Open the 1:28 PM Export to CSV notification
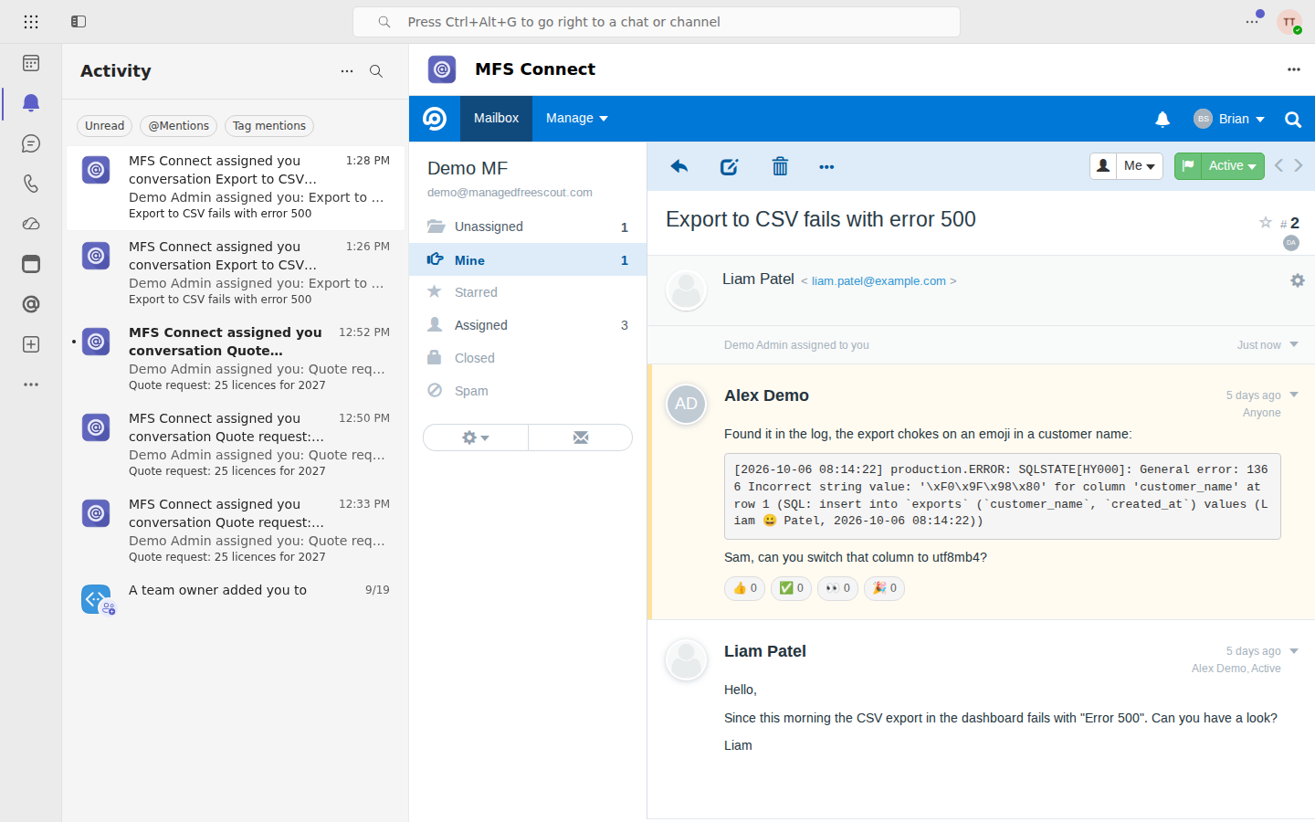The height and width of the screenshot is (822, 1315). (x=236, y=187)
